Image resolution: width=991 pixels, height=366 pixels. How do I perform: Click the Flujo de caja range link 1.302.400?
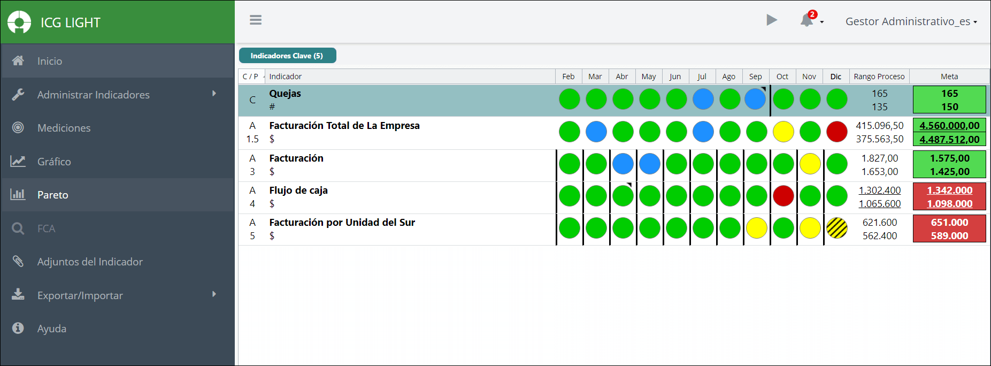click(880, 190)
